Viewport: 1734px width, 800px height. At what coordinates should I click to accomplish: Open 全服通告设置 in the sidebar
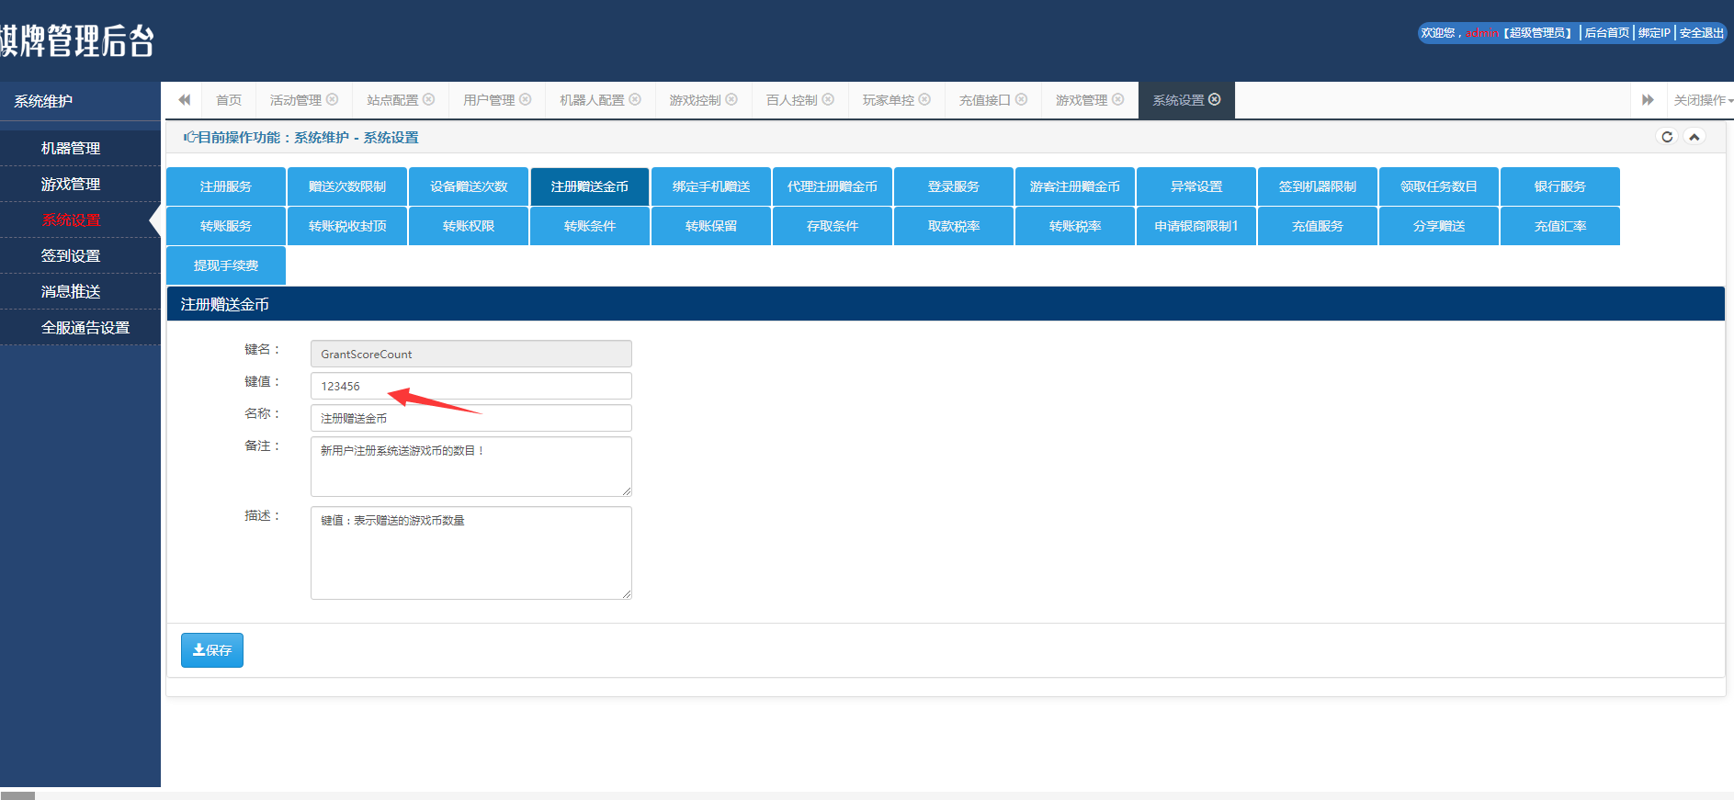[x=85, y=328]
